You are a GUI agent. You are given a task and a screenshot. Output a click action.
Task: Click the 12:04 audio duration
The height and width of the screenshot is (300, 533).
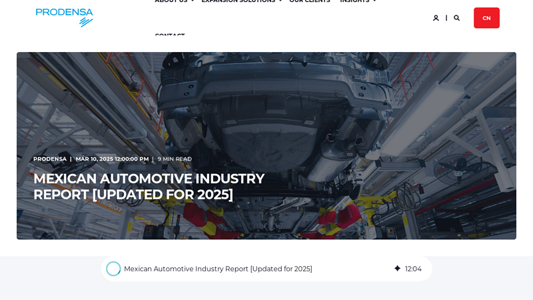point(413,269)
